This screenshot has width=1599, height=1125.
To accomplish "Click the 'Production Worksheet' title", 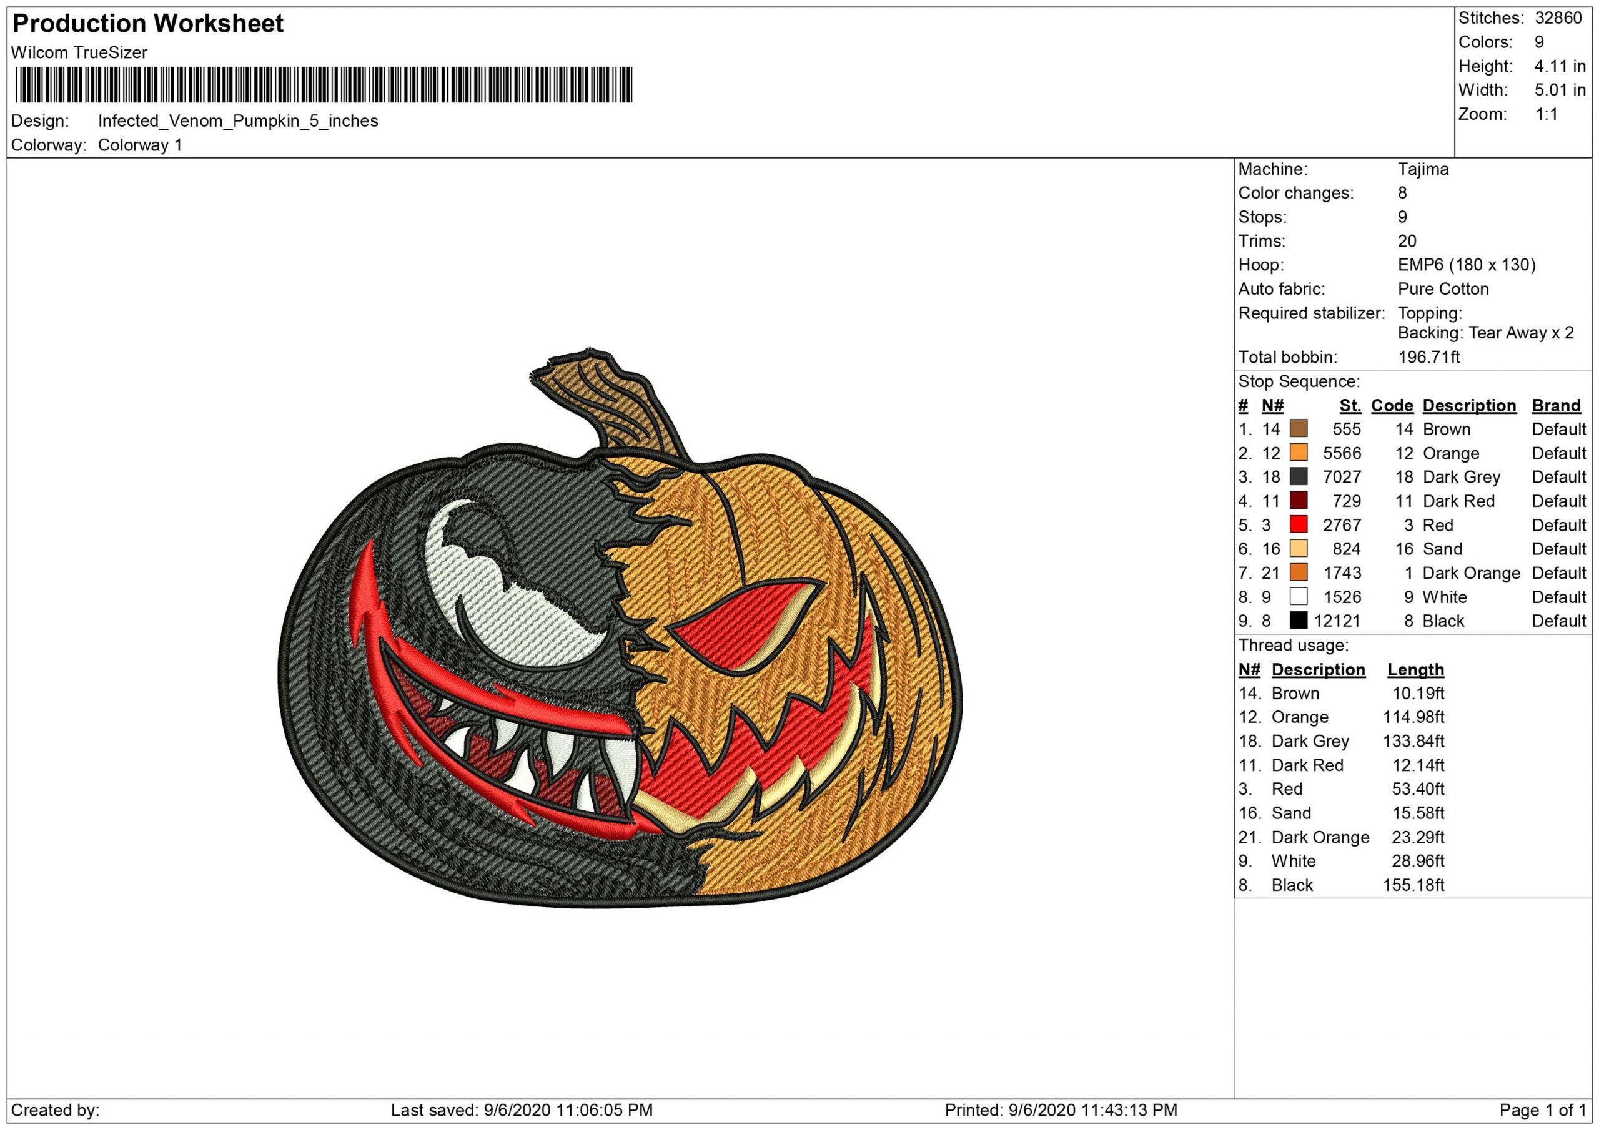I will pyautogui.click(x=148, y=24).
